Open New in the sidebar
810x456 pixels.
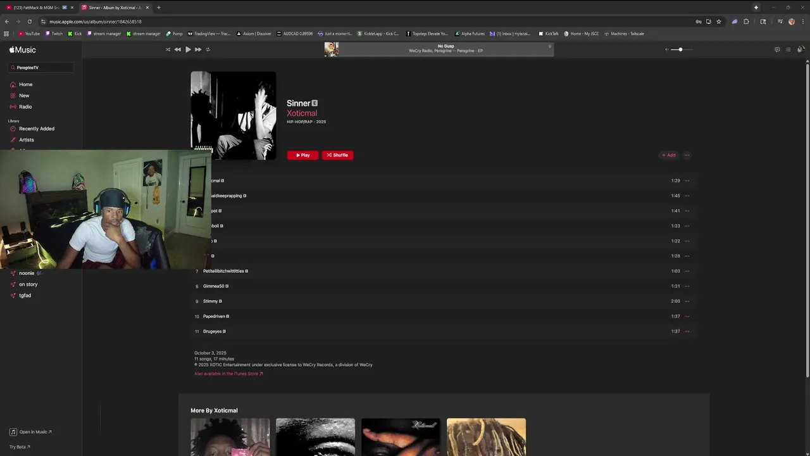(24, 96)
